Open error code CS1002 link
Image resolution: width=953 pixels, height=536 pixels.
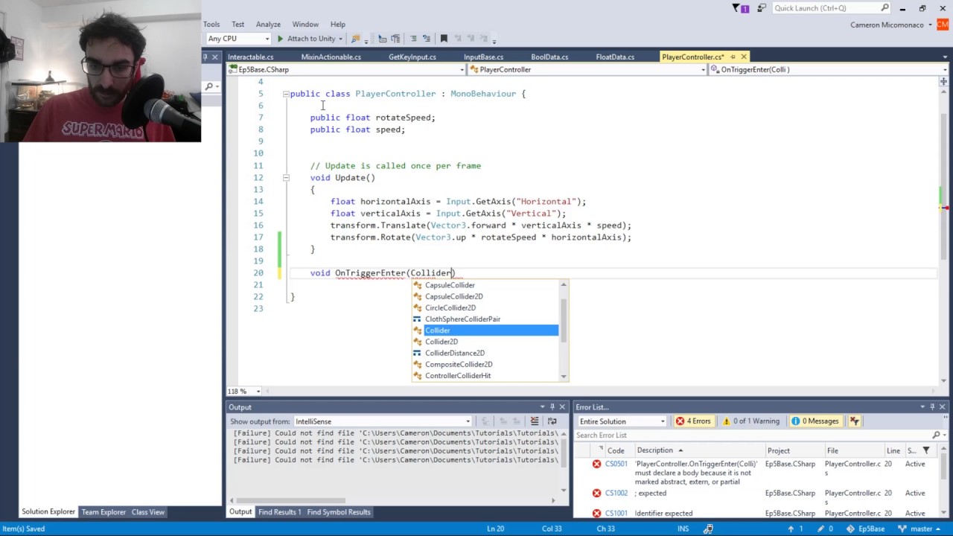point(616,493)
